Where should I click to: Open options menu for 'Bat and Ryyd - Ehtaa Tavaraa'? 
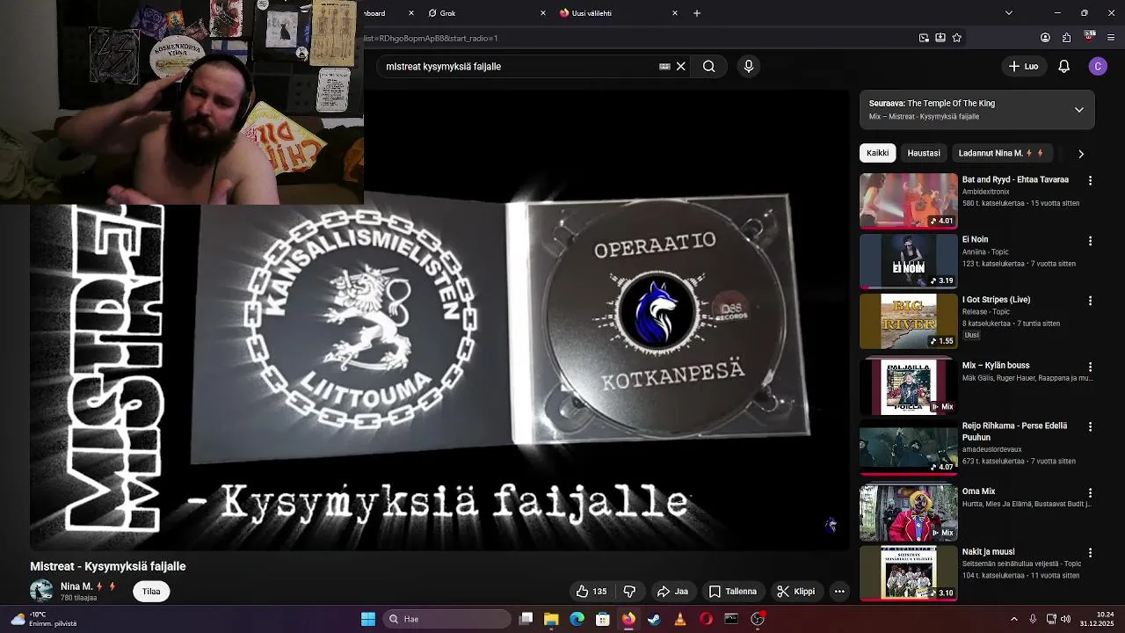[x=1090, y=180]
